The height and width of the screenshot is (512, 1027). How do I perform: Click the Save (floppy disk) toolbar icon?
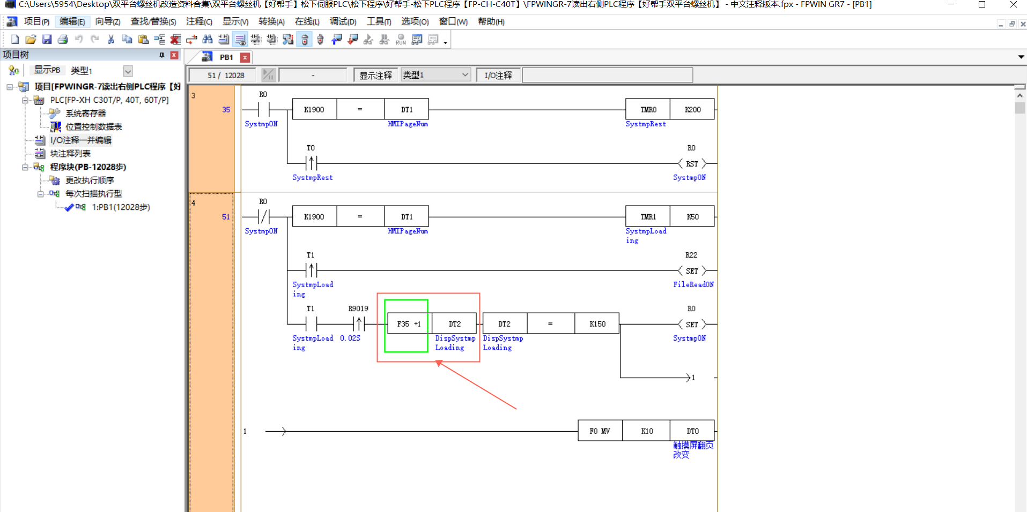pyautogui.click(x=47, y=40)
